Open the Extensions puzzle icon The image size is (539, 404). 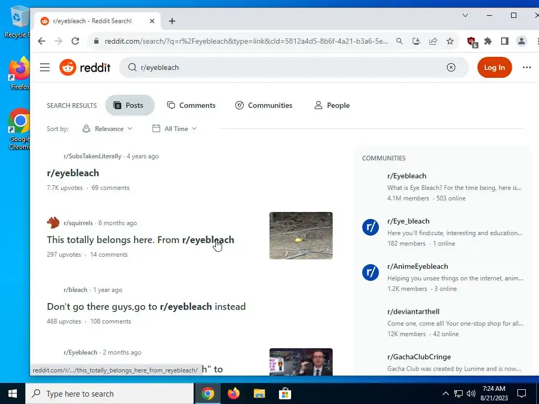(488, 41)
